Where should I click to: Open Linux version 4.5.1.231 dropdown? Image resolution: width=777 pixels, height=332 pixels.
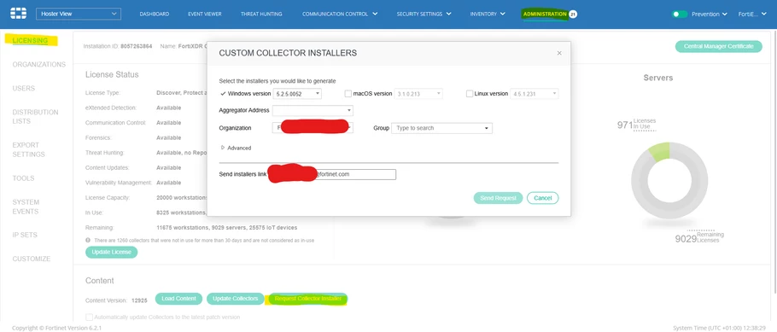pos(535,94)
